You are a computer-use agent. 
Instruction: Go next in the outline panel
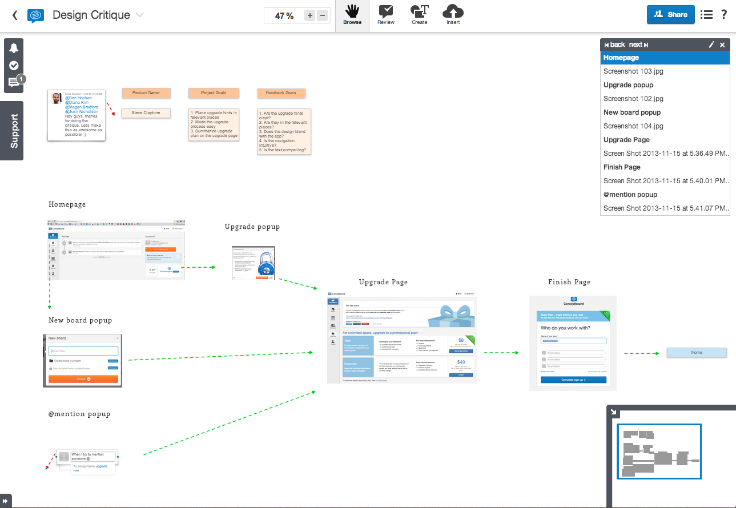[x=638, y=45]
